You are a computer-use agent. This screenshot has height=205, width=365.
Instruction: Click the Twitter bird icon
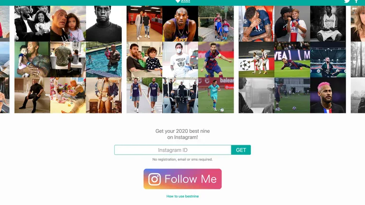347,1
